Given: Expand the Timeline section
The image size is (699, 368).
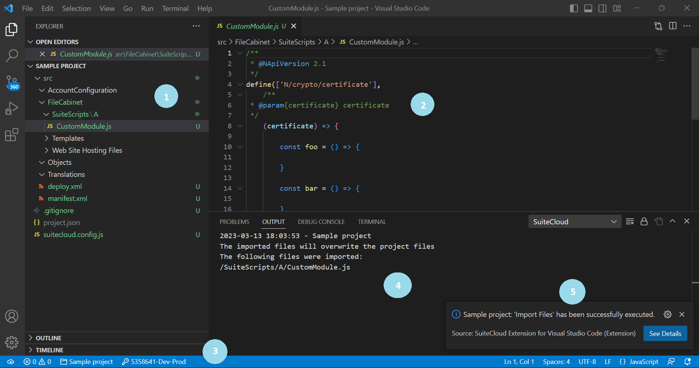Looking at the screenshot, I should coord(31,350).
